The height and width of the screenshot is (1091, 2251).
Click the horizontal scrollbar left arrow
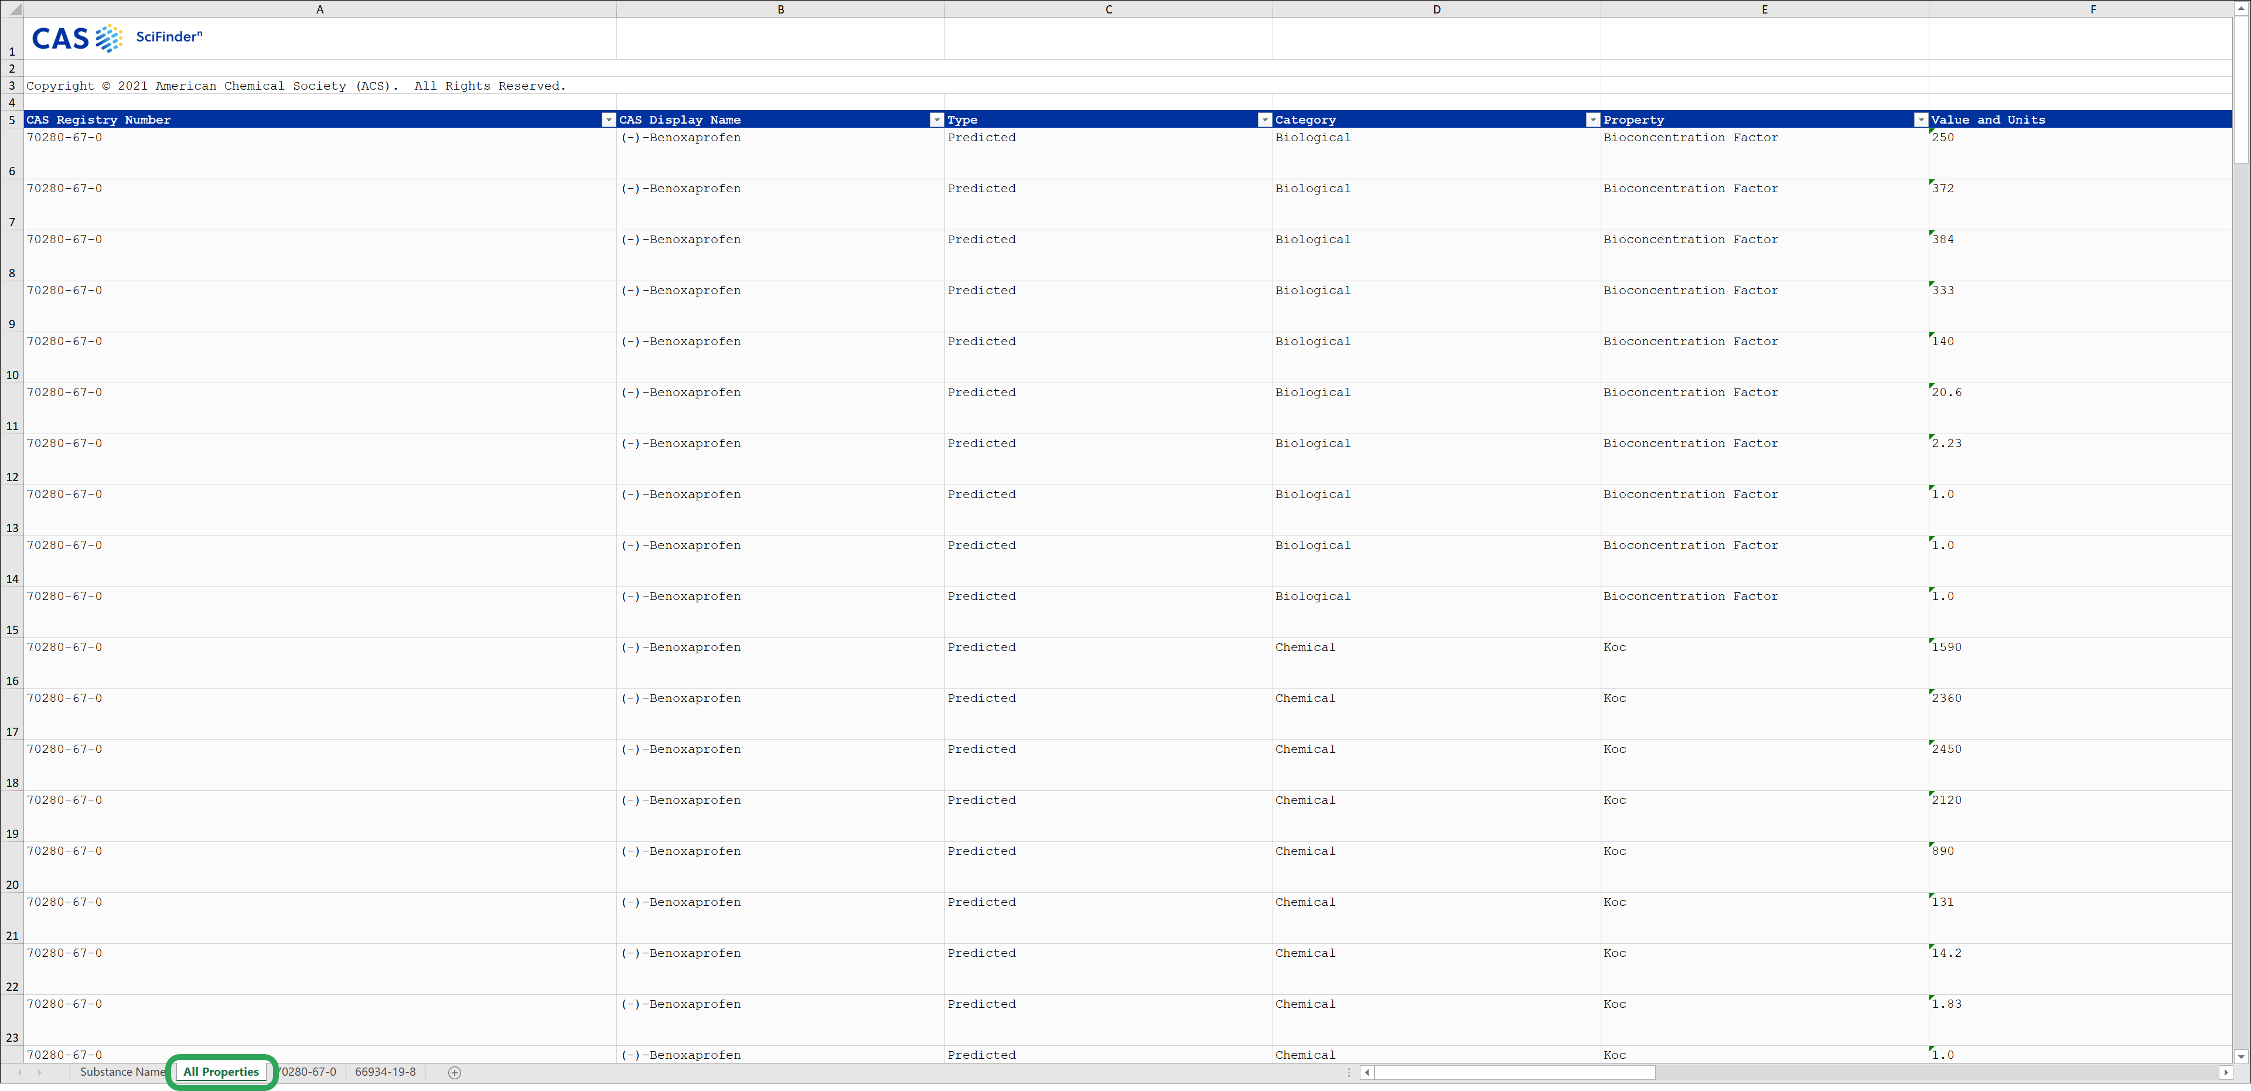pyautogui.click(x=1367, y=1073)
